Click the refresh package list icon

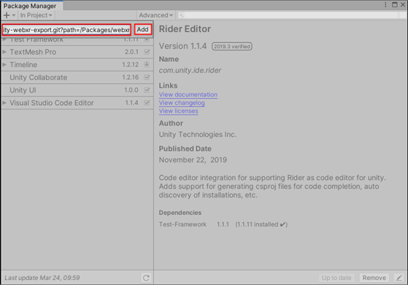(146, 278)
